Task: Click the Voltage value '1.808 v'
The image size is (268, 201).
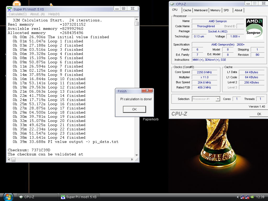Action: click(x=235, y=36)
